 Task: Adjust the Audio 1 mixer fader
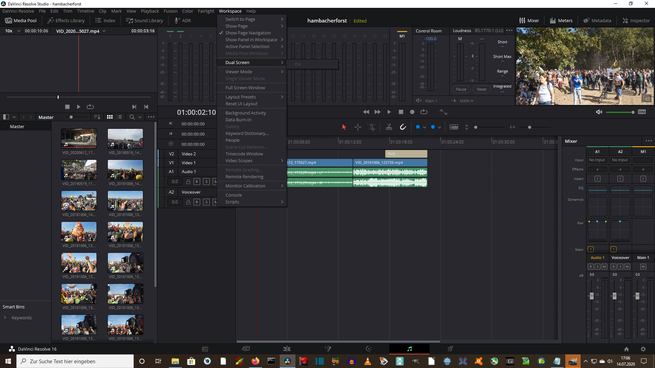[592, 296]
